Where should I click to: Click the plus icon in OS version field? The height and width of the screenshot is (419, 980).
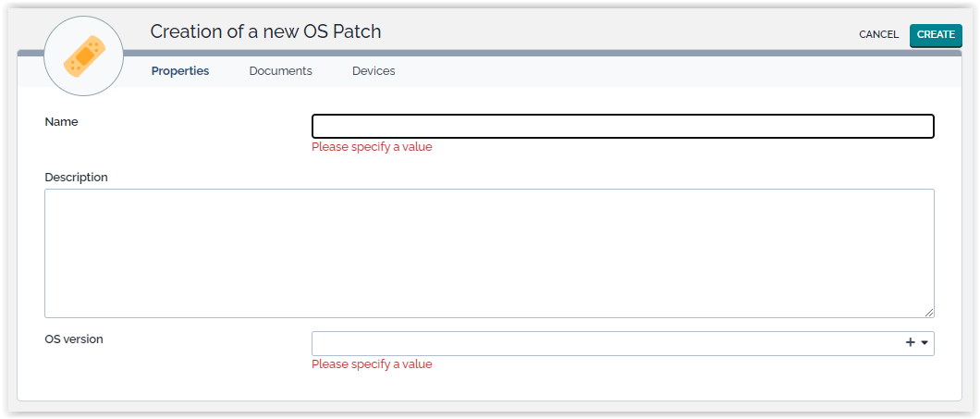(910, 343)
